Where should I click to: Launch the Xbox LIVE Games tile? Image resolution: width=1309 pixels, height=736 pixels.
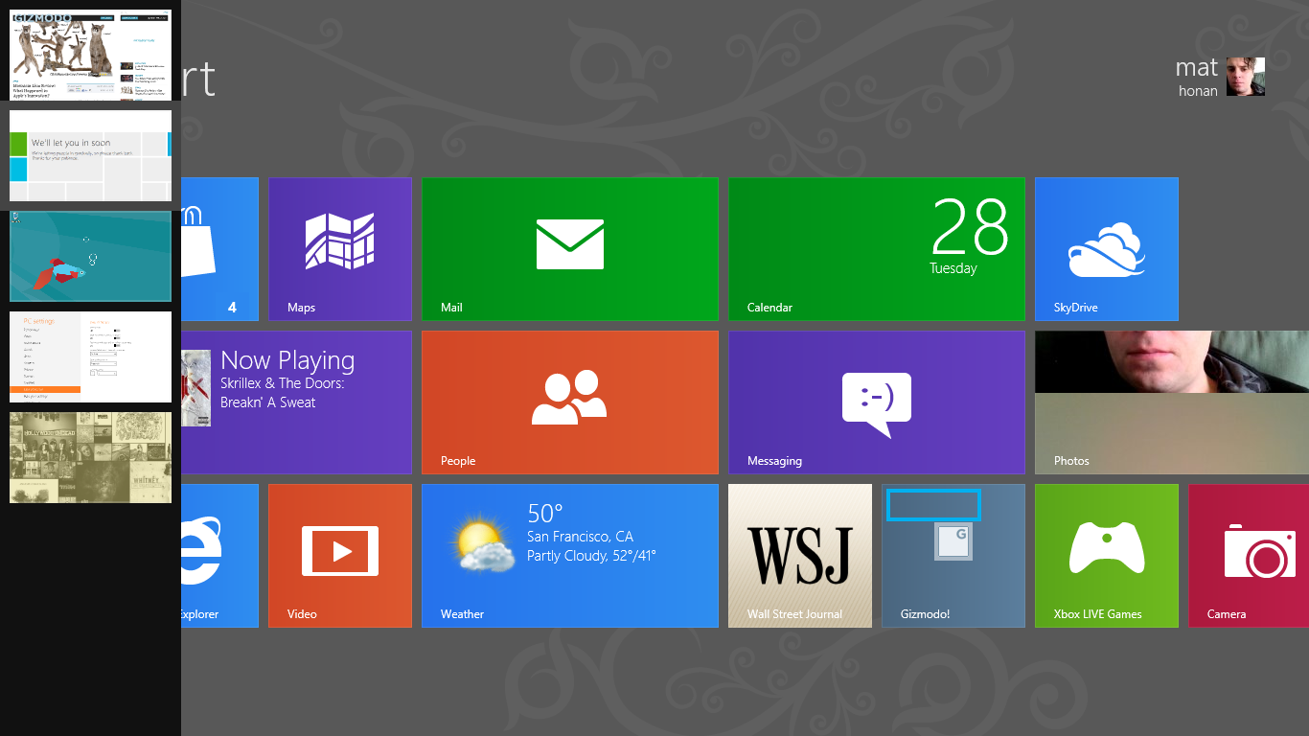(1107, 556)
